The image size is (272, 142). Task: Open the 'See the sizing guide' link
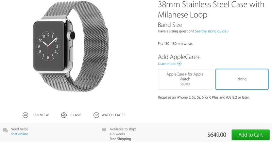pos(211,31)
